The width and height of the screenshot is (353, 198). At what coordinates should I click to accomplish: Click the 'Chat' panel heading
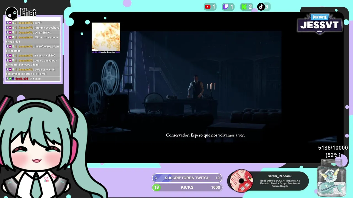click(x=28, y=12)
